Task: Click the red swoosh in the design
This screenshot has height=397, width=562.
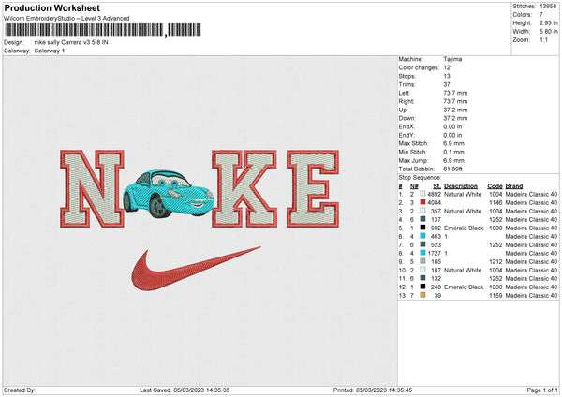Action: pyautogui.click(x=196, y=269)
